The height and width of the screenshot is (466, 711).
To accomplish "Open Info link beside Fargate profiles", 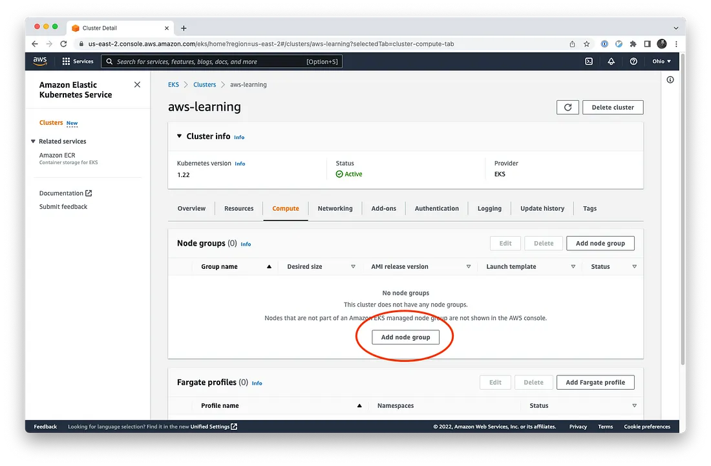I will 257,383.
